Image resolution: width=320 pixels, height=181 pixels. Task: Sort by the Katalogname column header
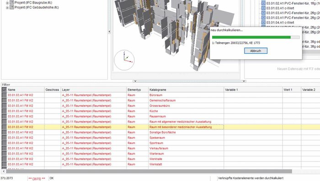click(x=186, y=89)
